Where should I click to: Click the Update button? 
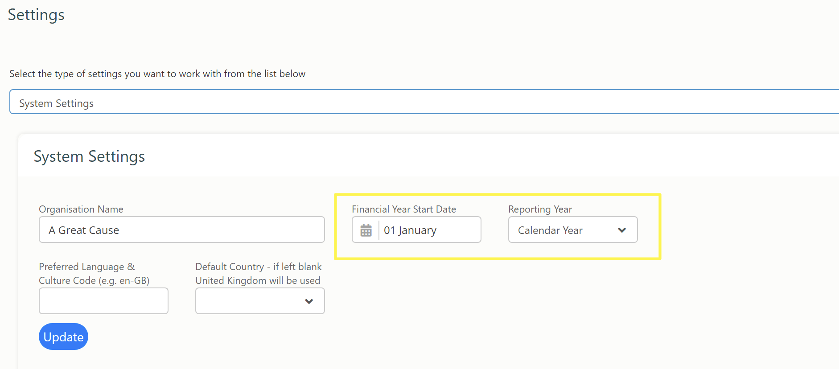63,336
